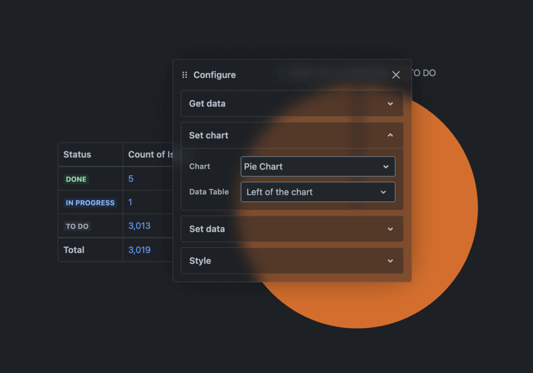
Task: Open the count link showing 1 for IN PROGRESS
Action: pyautogui.click(x=130, y=202)
